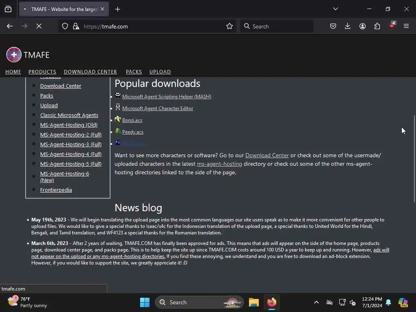Click the uBlock Origin extension icon
This screenshot has width=416, height=312.
[x=392, y=26]
